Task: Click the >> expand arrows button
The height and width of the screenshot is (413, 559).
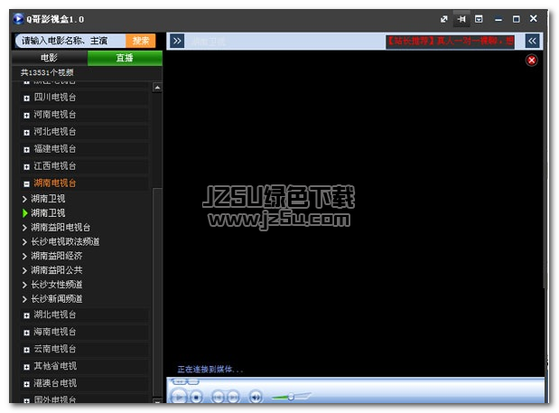Action: [177, 41]
